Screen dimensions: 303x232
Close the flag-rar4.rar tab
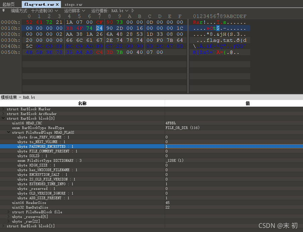coord(57,4)
